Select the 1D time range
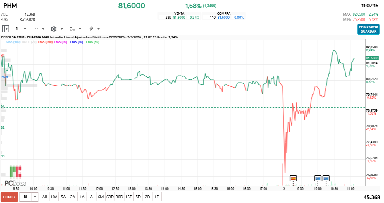 click(x=157, y=197)
